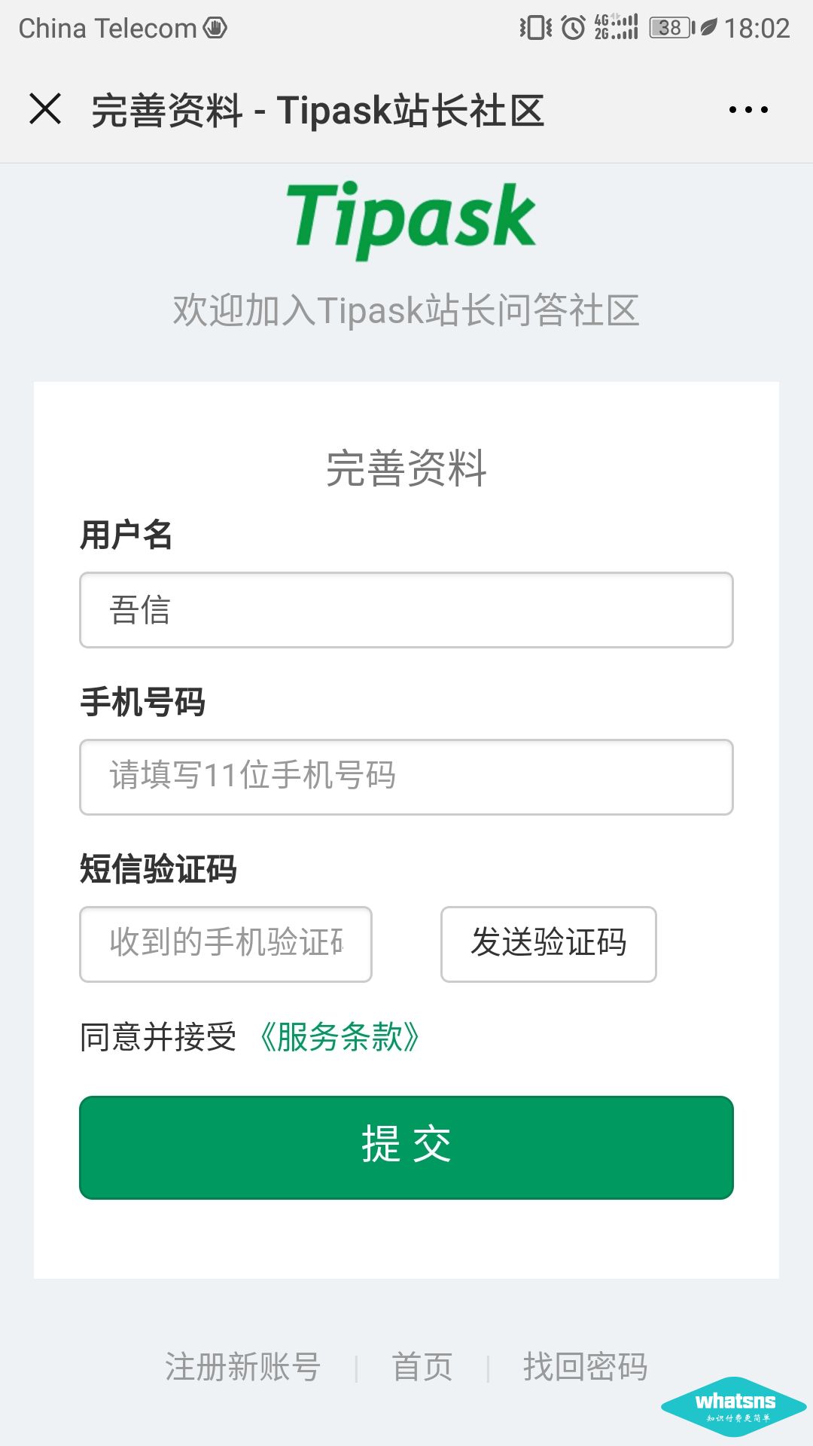This screenshot has height=1446, width=813.
Task: Open the three-dot more options menu
Action: (748, 110)
